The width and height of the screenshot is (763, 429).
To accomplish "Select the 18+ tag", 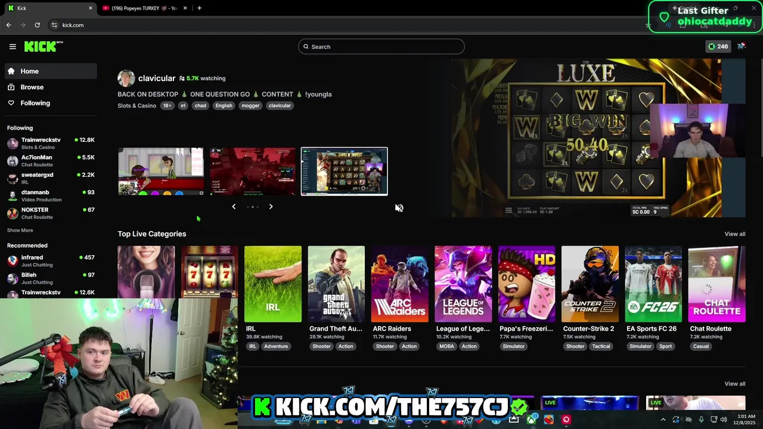I will point(167,105).
